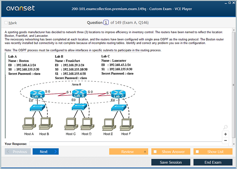The width and height of the screenshot is (237, 169).
Task: Click the Lab_C router icon
Action: coord(118,94)
